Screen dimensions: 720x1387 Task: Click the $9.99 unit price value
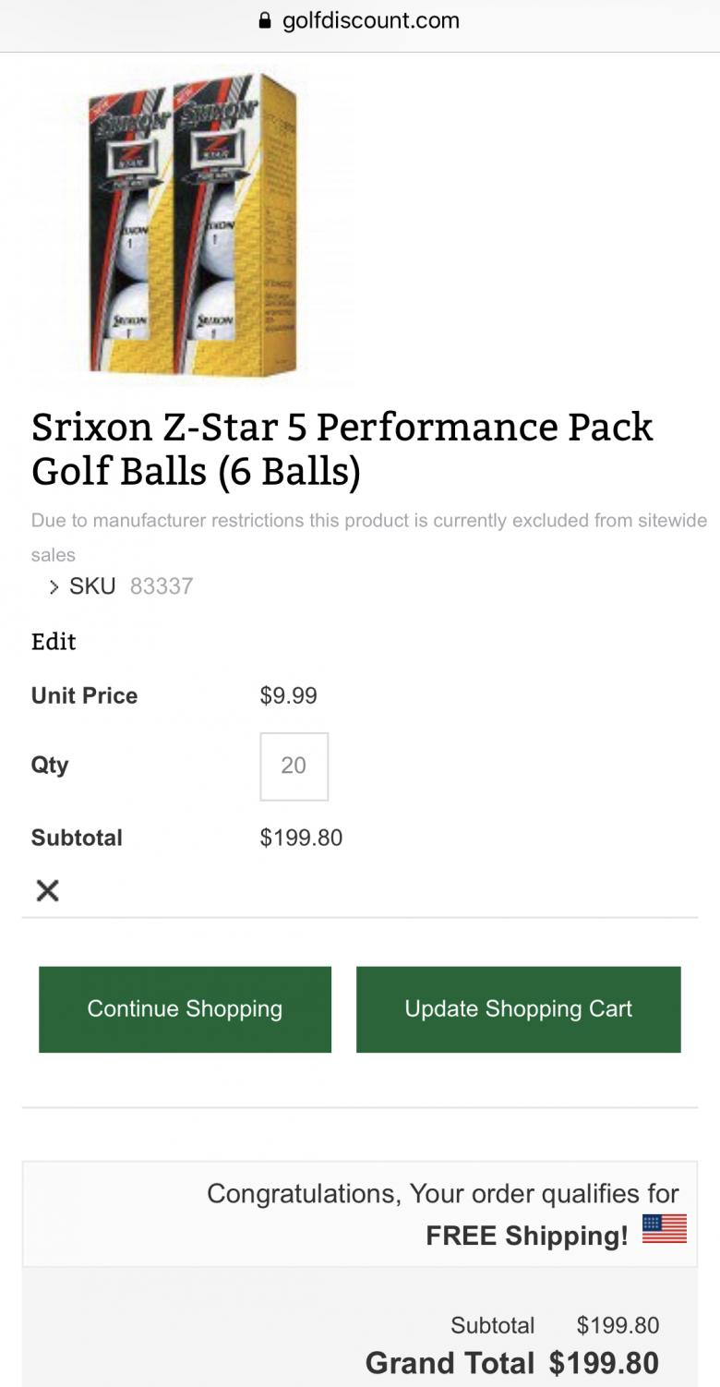tap(288, 695)
